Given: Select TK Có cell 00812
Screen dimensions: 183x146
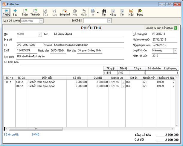Looking at the screenshot, I should coord(21,86).
